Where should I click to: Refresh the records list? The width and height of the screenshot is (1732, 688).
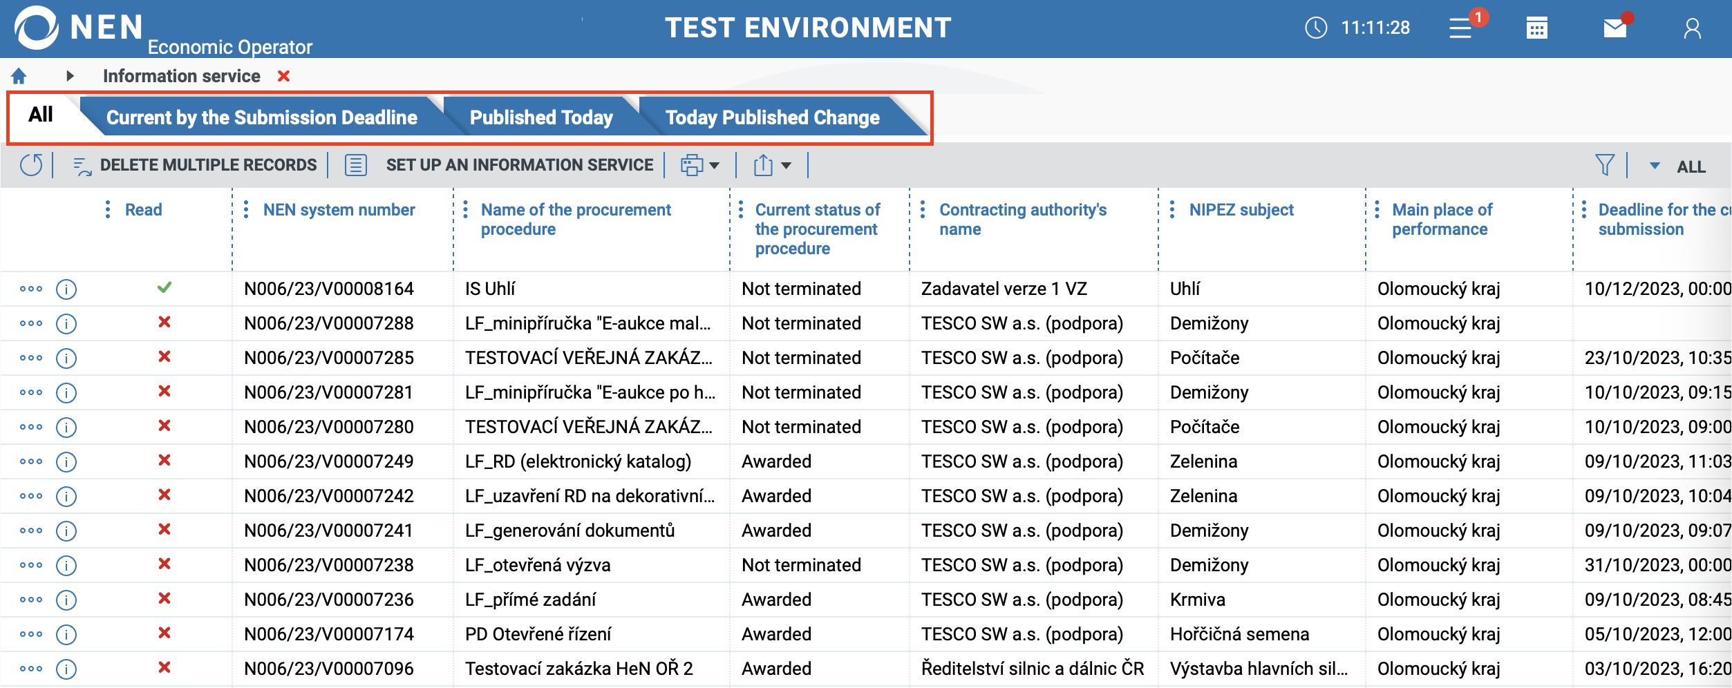[x=31, y=165]
